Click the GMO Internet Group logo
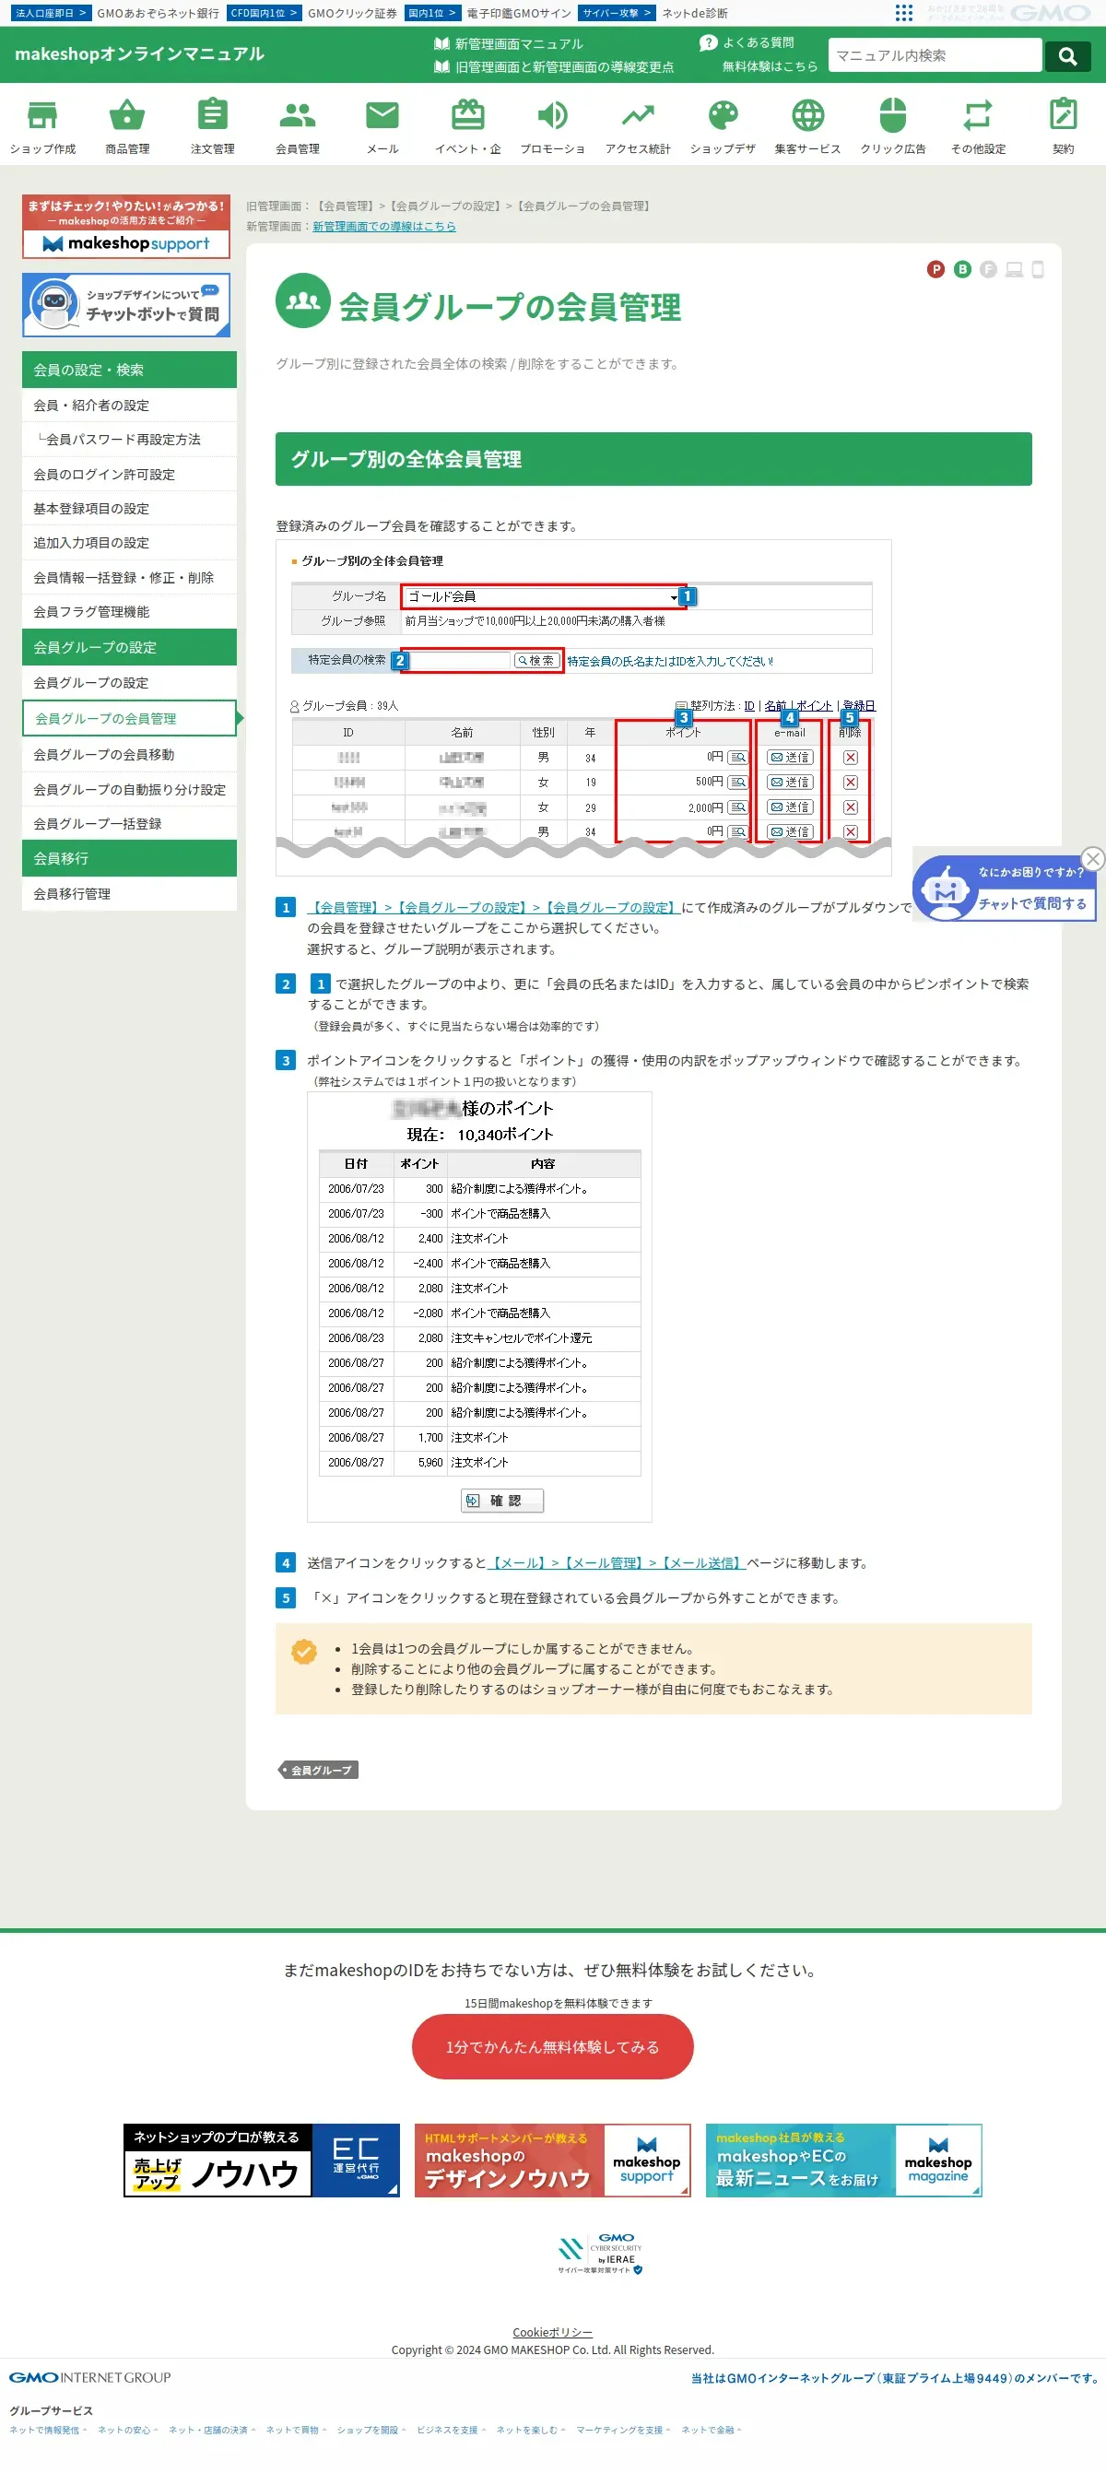 pos(90,2377)
